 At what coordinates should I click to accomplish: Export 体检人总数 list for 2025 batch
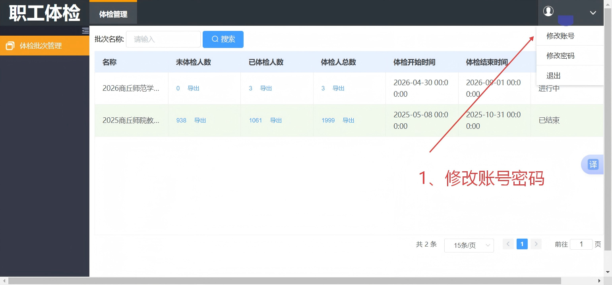[349, 121]
